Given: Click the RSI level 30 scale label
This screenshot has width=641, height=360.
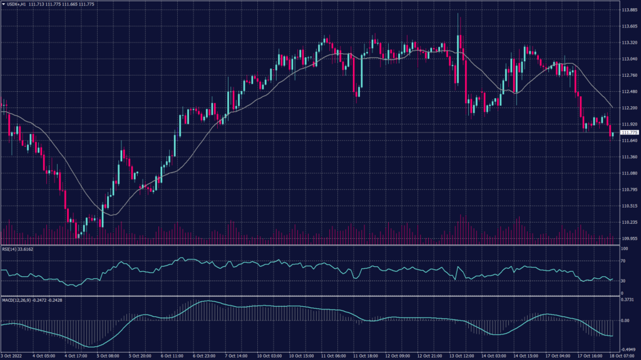Looking at the screenshot, I should click(x=623, y=281).
